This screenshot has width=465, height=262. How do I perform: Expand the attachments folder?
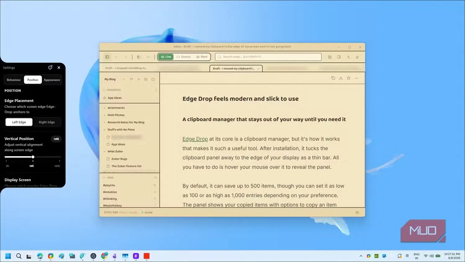[105, 108]
